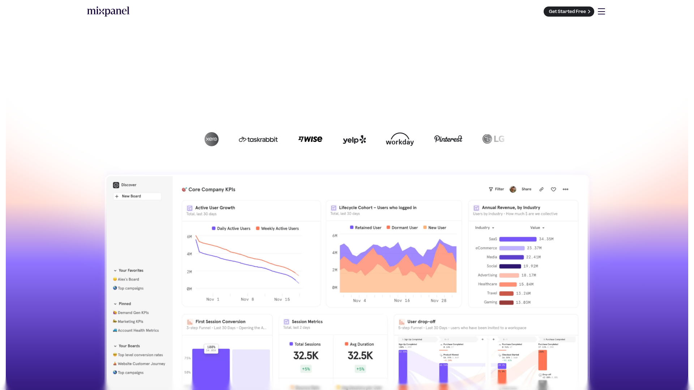
Task: Toggle the Daily Active Users legend entry
Action: (231, 228)
